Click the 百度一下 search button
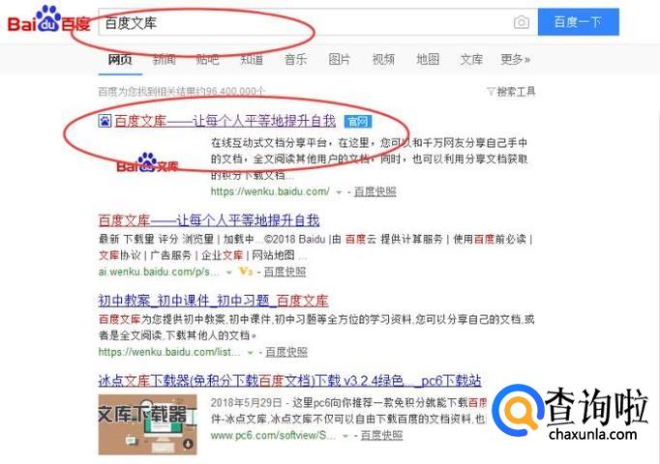This screenshot has width=660, height=464. coord(579,22)
